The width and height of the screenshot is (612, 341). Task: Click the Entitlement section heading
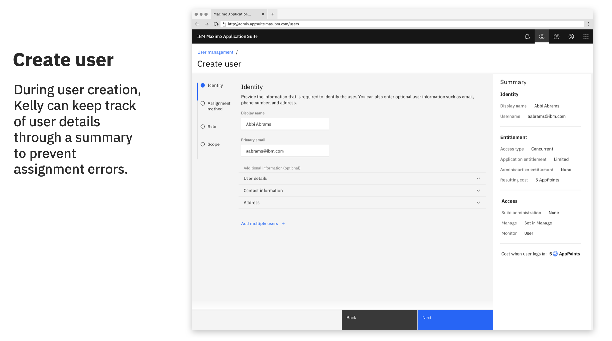pyautogui.click(x=513, y=137)
